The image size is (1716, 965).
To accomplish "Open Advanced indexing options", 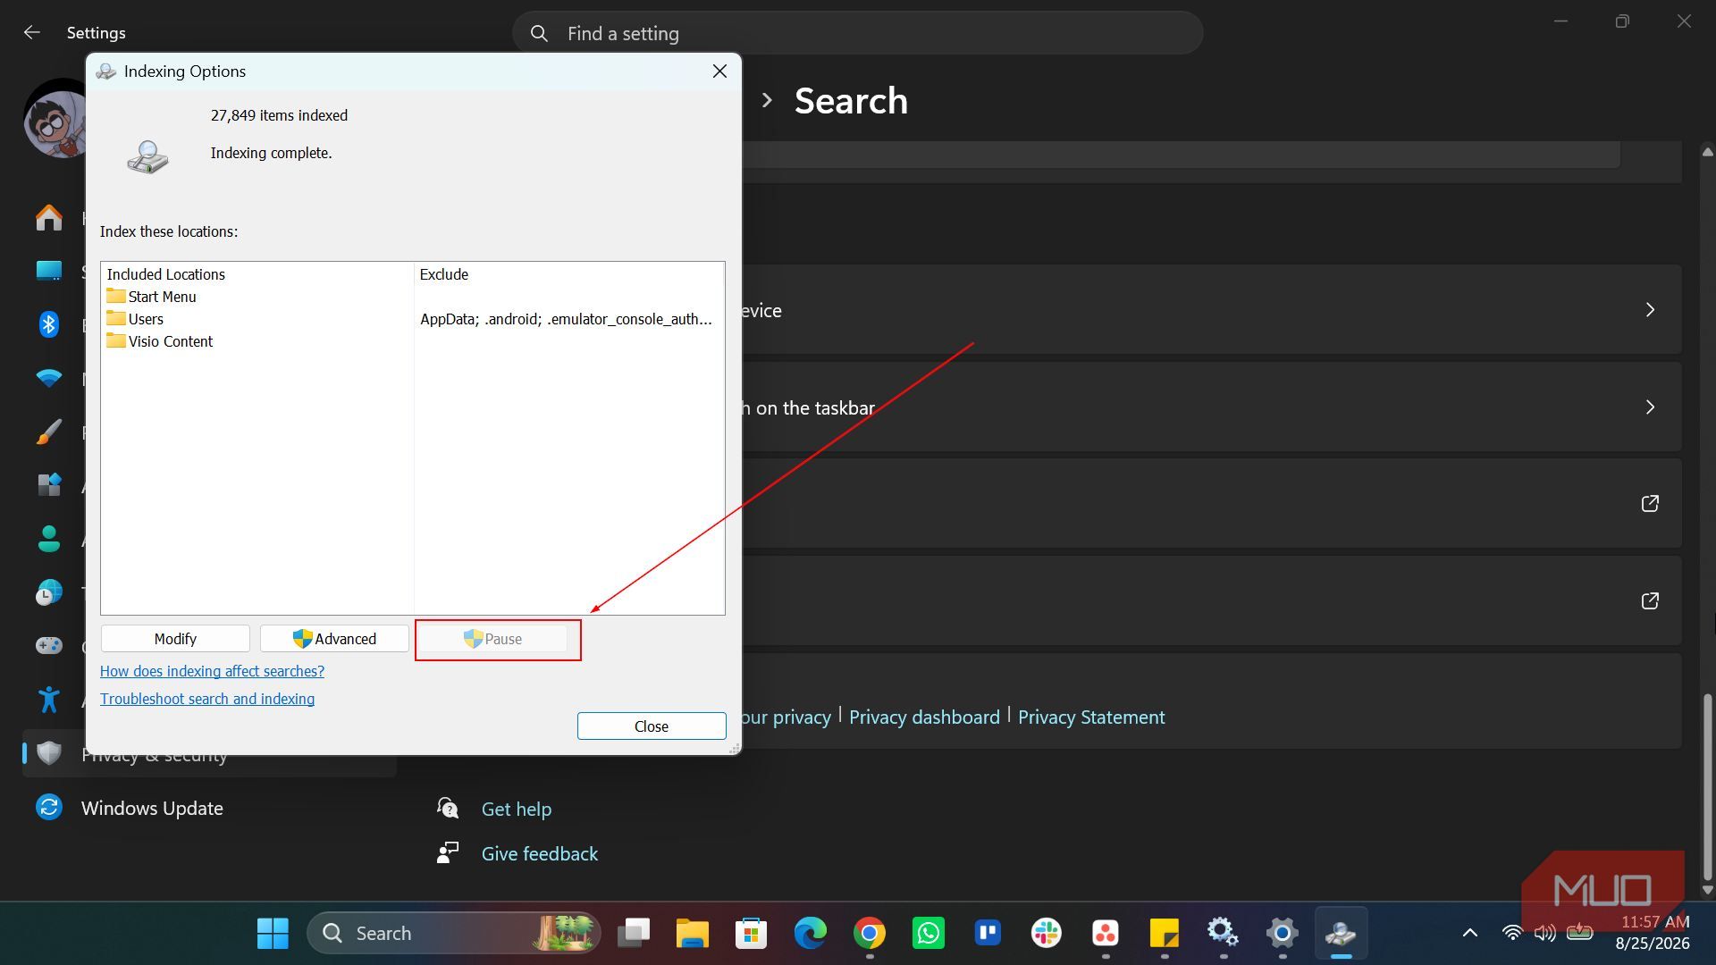I will (x=334, y=639).
